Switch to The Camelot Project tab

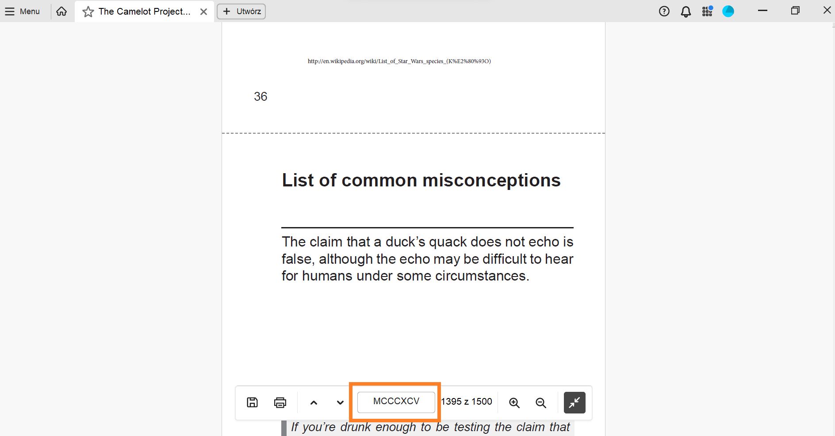click(145, 11)
